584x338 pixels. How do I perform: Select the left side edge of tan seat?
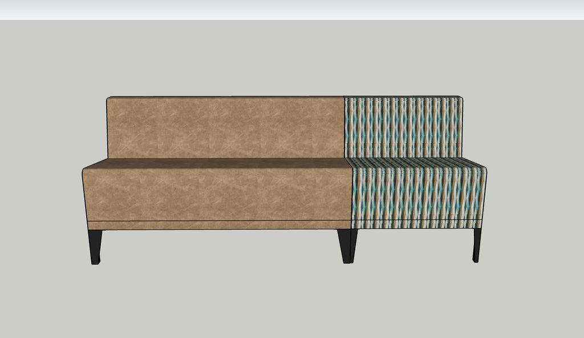point(84,194)
